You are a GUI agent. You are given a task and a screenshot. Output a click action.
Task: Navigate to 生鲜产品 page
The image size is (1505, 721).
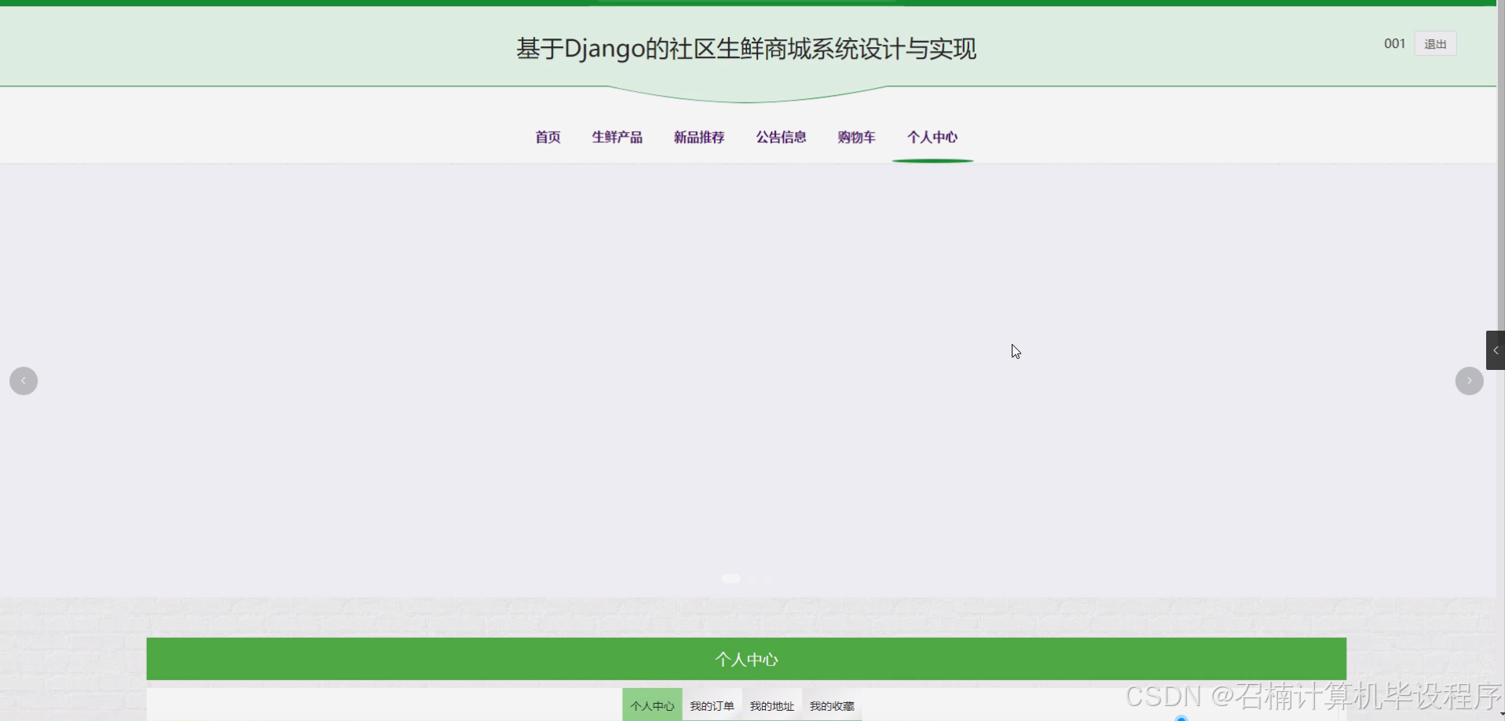pyautogui.click(x=617, y=137)
